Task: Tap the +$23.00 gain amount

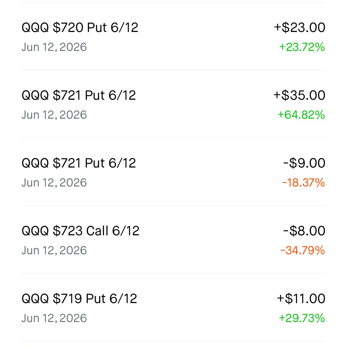Action: [x=300, y=28]
